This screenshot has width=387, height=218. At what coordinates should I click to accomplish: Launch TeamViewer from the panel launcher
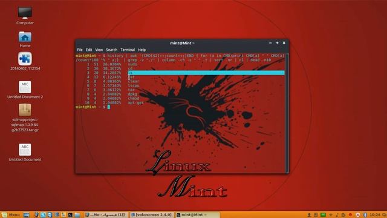pyautogui.click(x=50, y=215)
